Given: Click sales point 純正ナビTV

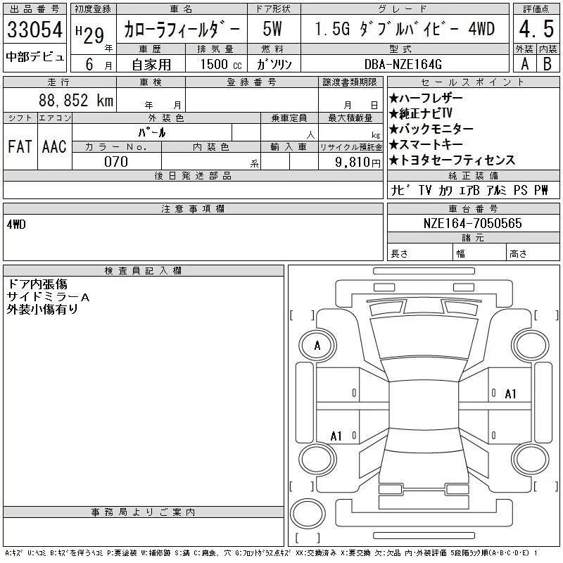Looking at the screenshot, I should (x=420, y=113).
